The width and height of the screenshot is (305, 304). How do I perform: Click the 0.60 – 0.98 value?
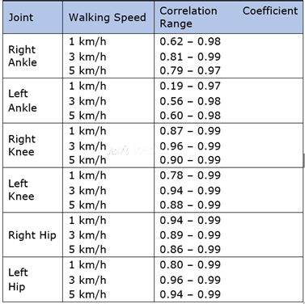pyautogui.click(x=190, y=116)
